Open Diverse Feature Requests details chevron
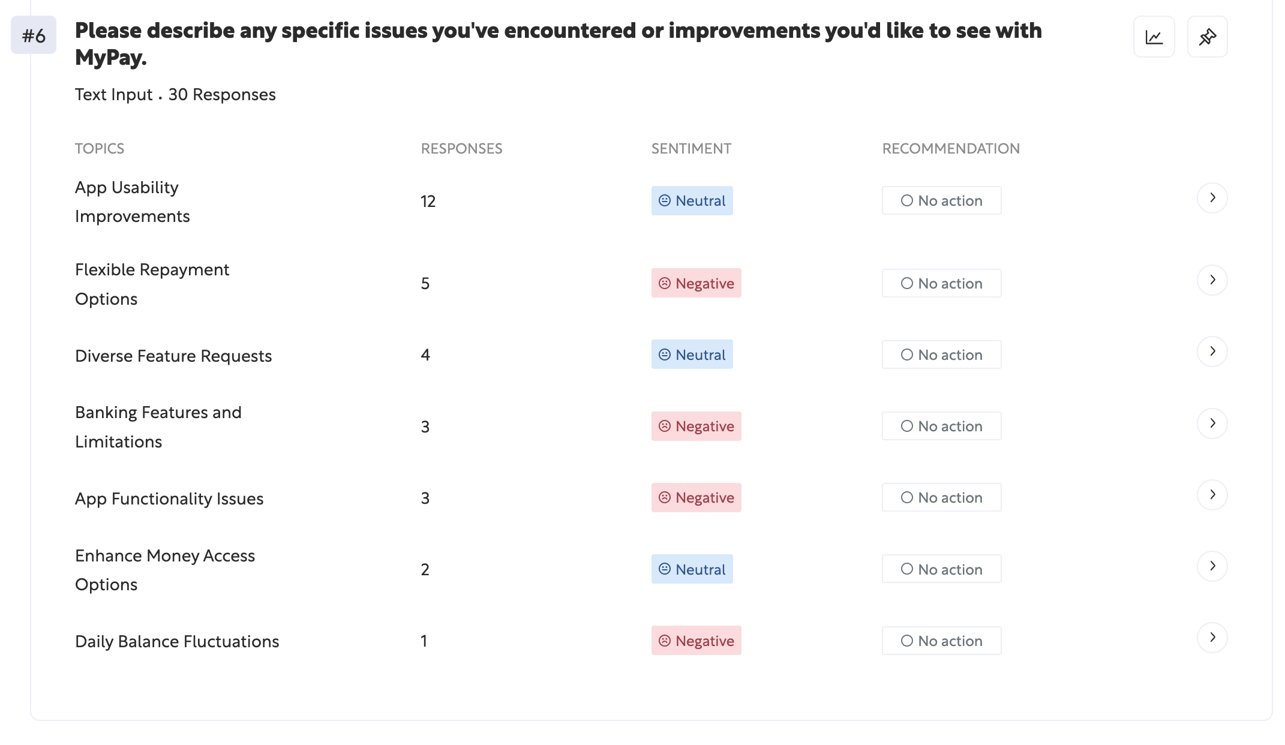Viewport: 1285px width, 745px height. 1212,352
